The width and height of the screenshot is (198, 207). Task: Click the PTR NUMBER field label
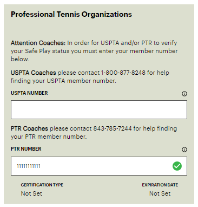[x=26, y=149]
